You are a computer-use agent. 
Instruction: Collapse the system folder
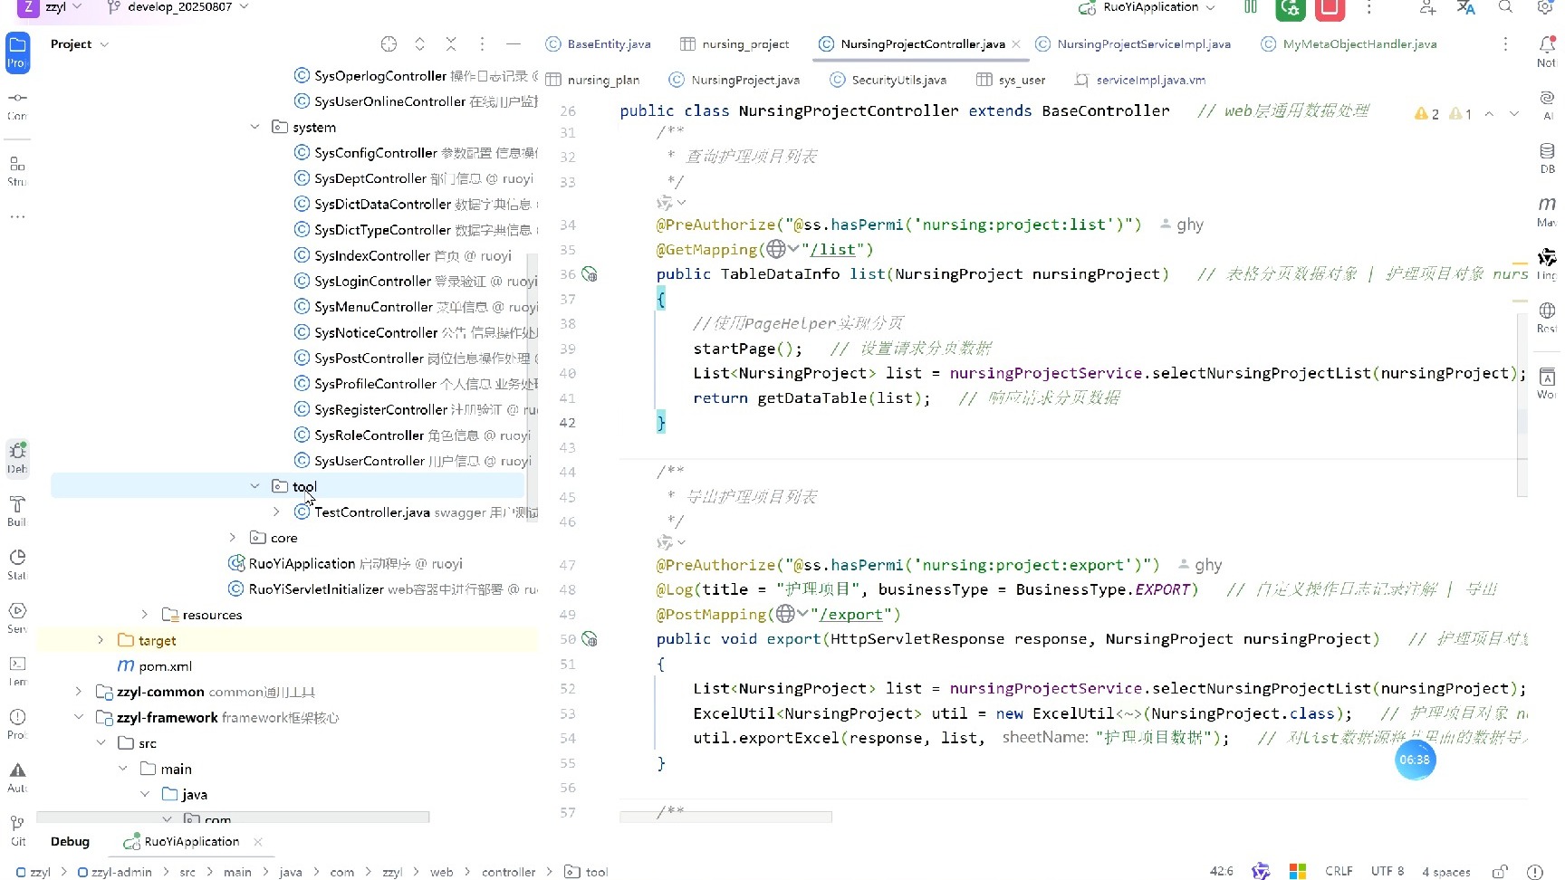[x=254, y=128]
